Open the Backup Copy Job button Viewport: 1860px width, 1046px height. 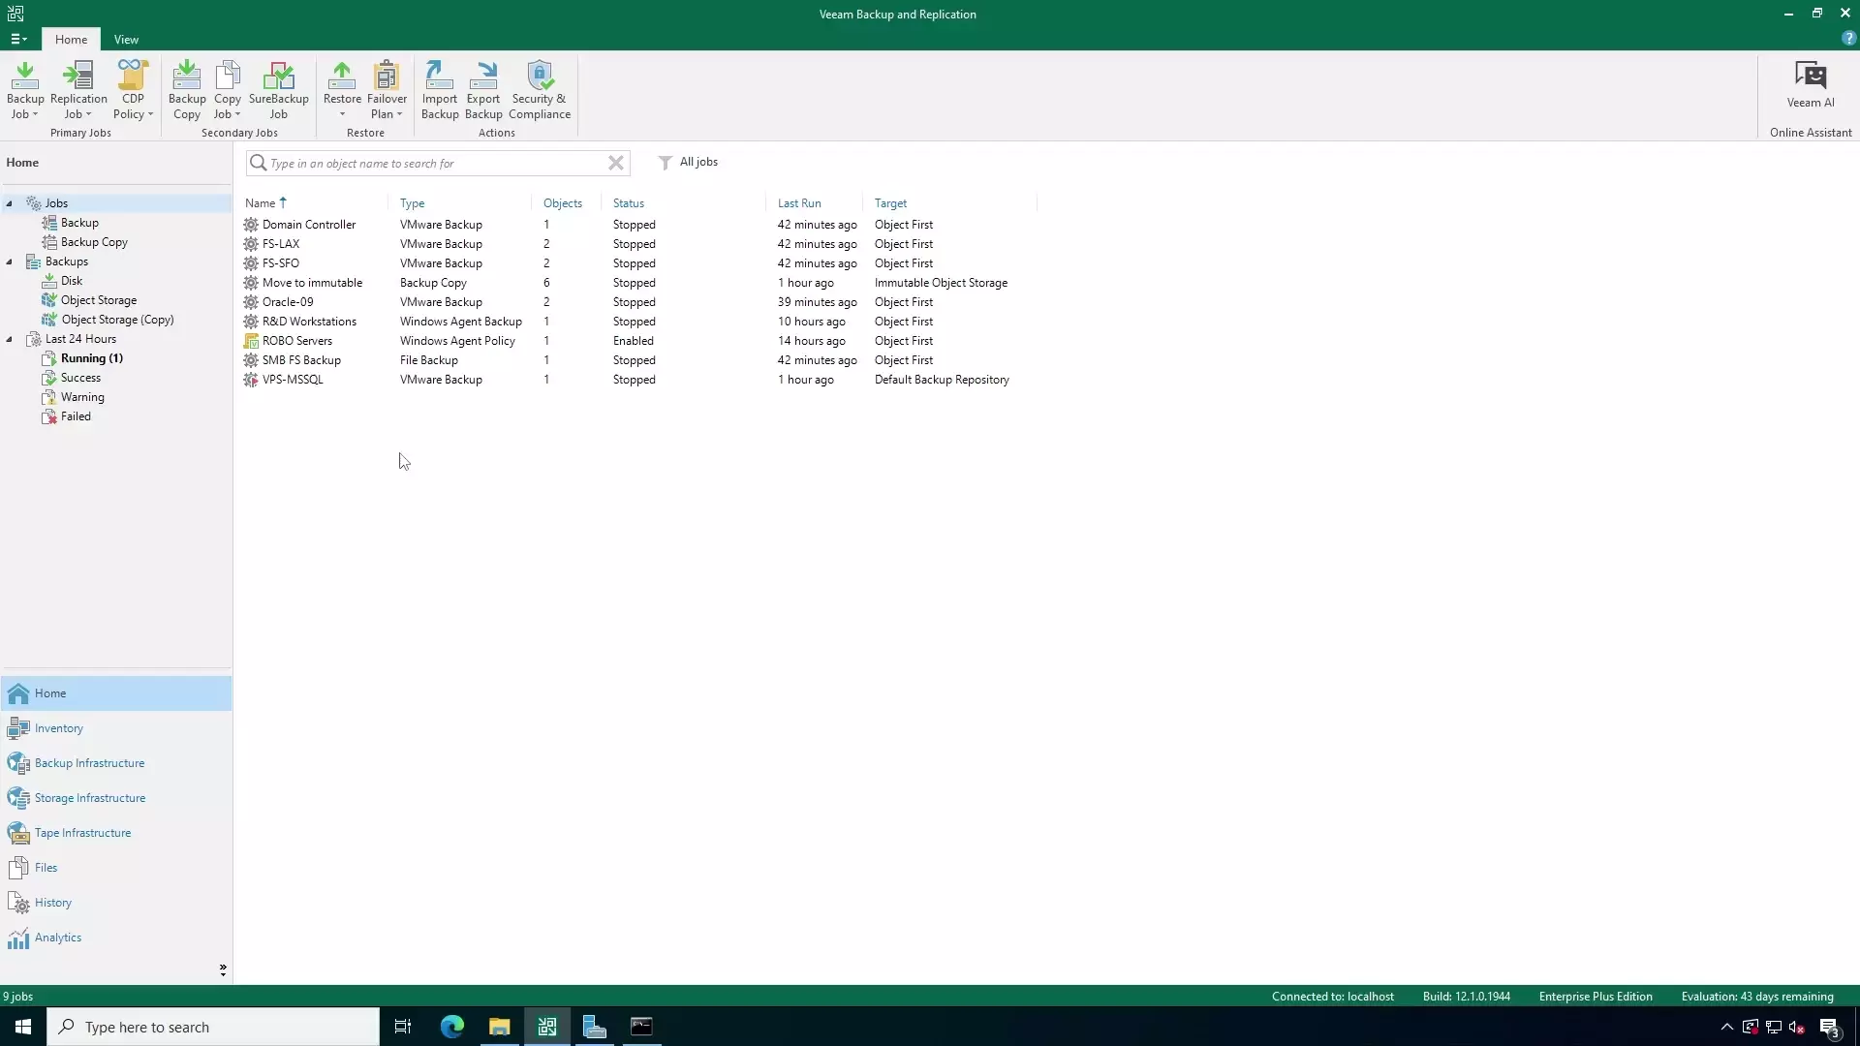185,87
